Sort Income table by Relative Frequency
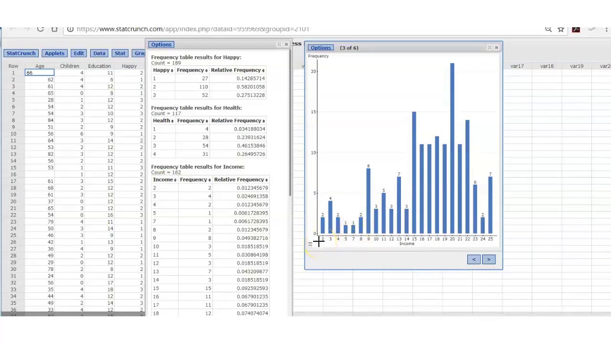 (x=241, y=180)
